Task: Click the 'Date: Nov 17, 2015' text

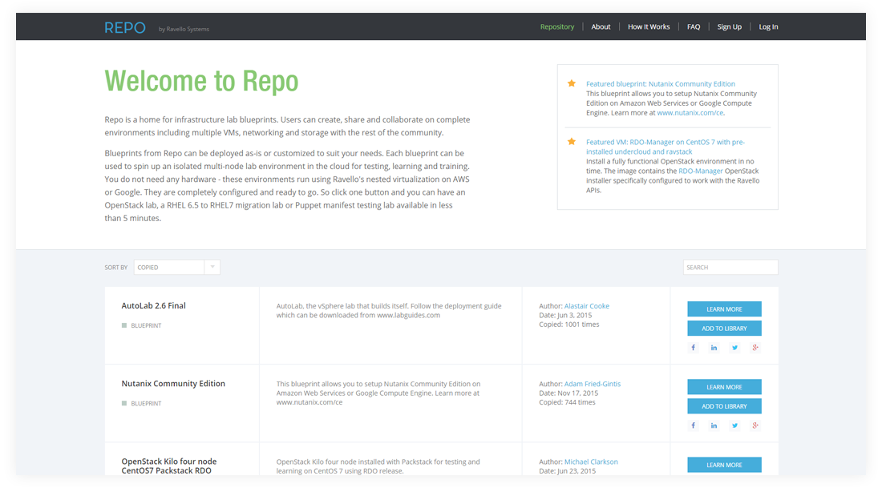Action: pyautogui.click(x=568, y=393)
